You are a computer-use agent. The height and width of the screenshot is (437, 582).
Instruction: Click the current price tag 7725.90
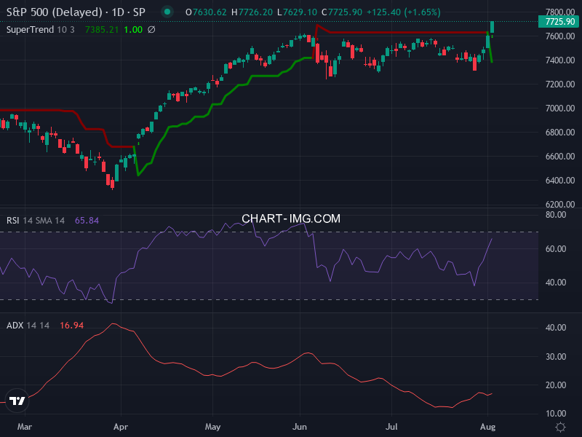click(559, 22)
